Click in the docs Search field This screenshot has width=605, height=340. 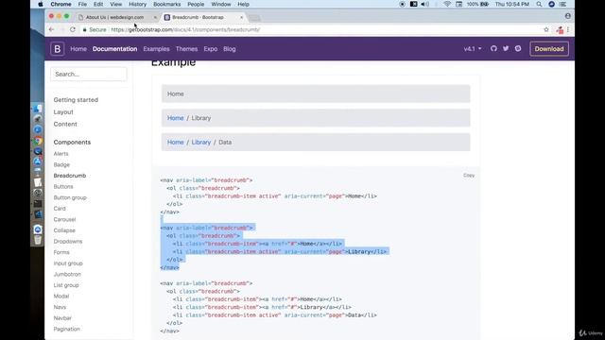point(88,74)
